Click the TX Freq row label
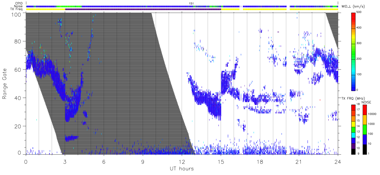The width and height of the screenshot is (380, 175). tap(17, 9)
